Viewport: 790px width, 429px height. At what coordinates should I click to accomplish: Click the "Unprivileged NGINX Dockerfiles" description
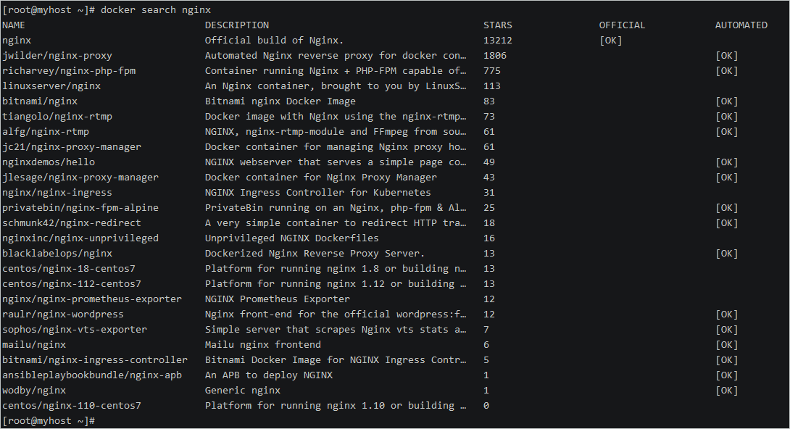pyautogui.click(x=291, y=238)
